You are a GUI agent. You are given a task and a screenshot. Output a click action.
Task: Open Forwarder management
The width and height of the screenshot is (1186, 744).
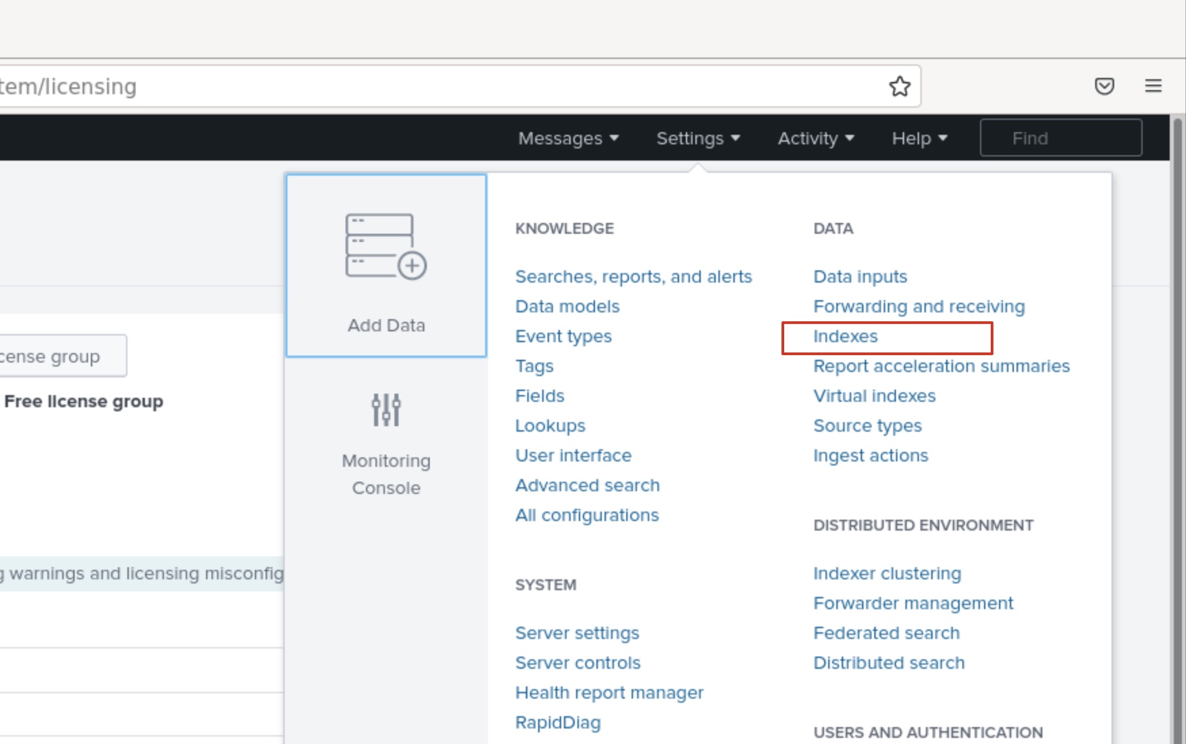[913, 603]
